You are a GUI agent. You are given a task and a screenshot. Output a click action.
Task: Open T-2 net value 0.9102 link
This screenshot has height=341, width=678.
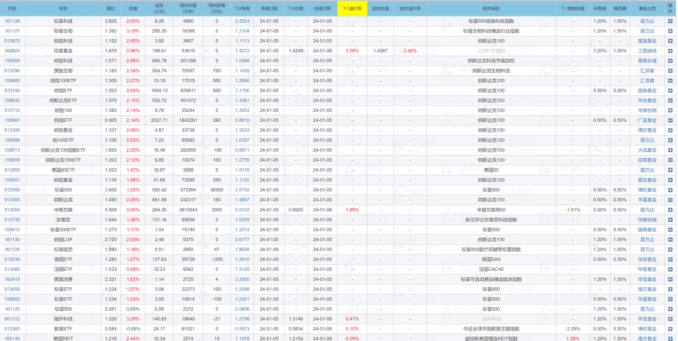click(242, 210)
